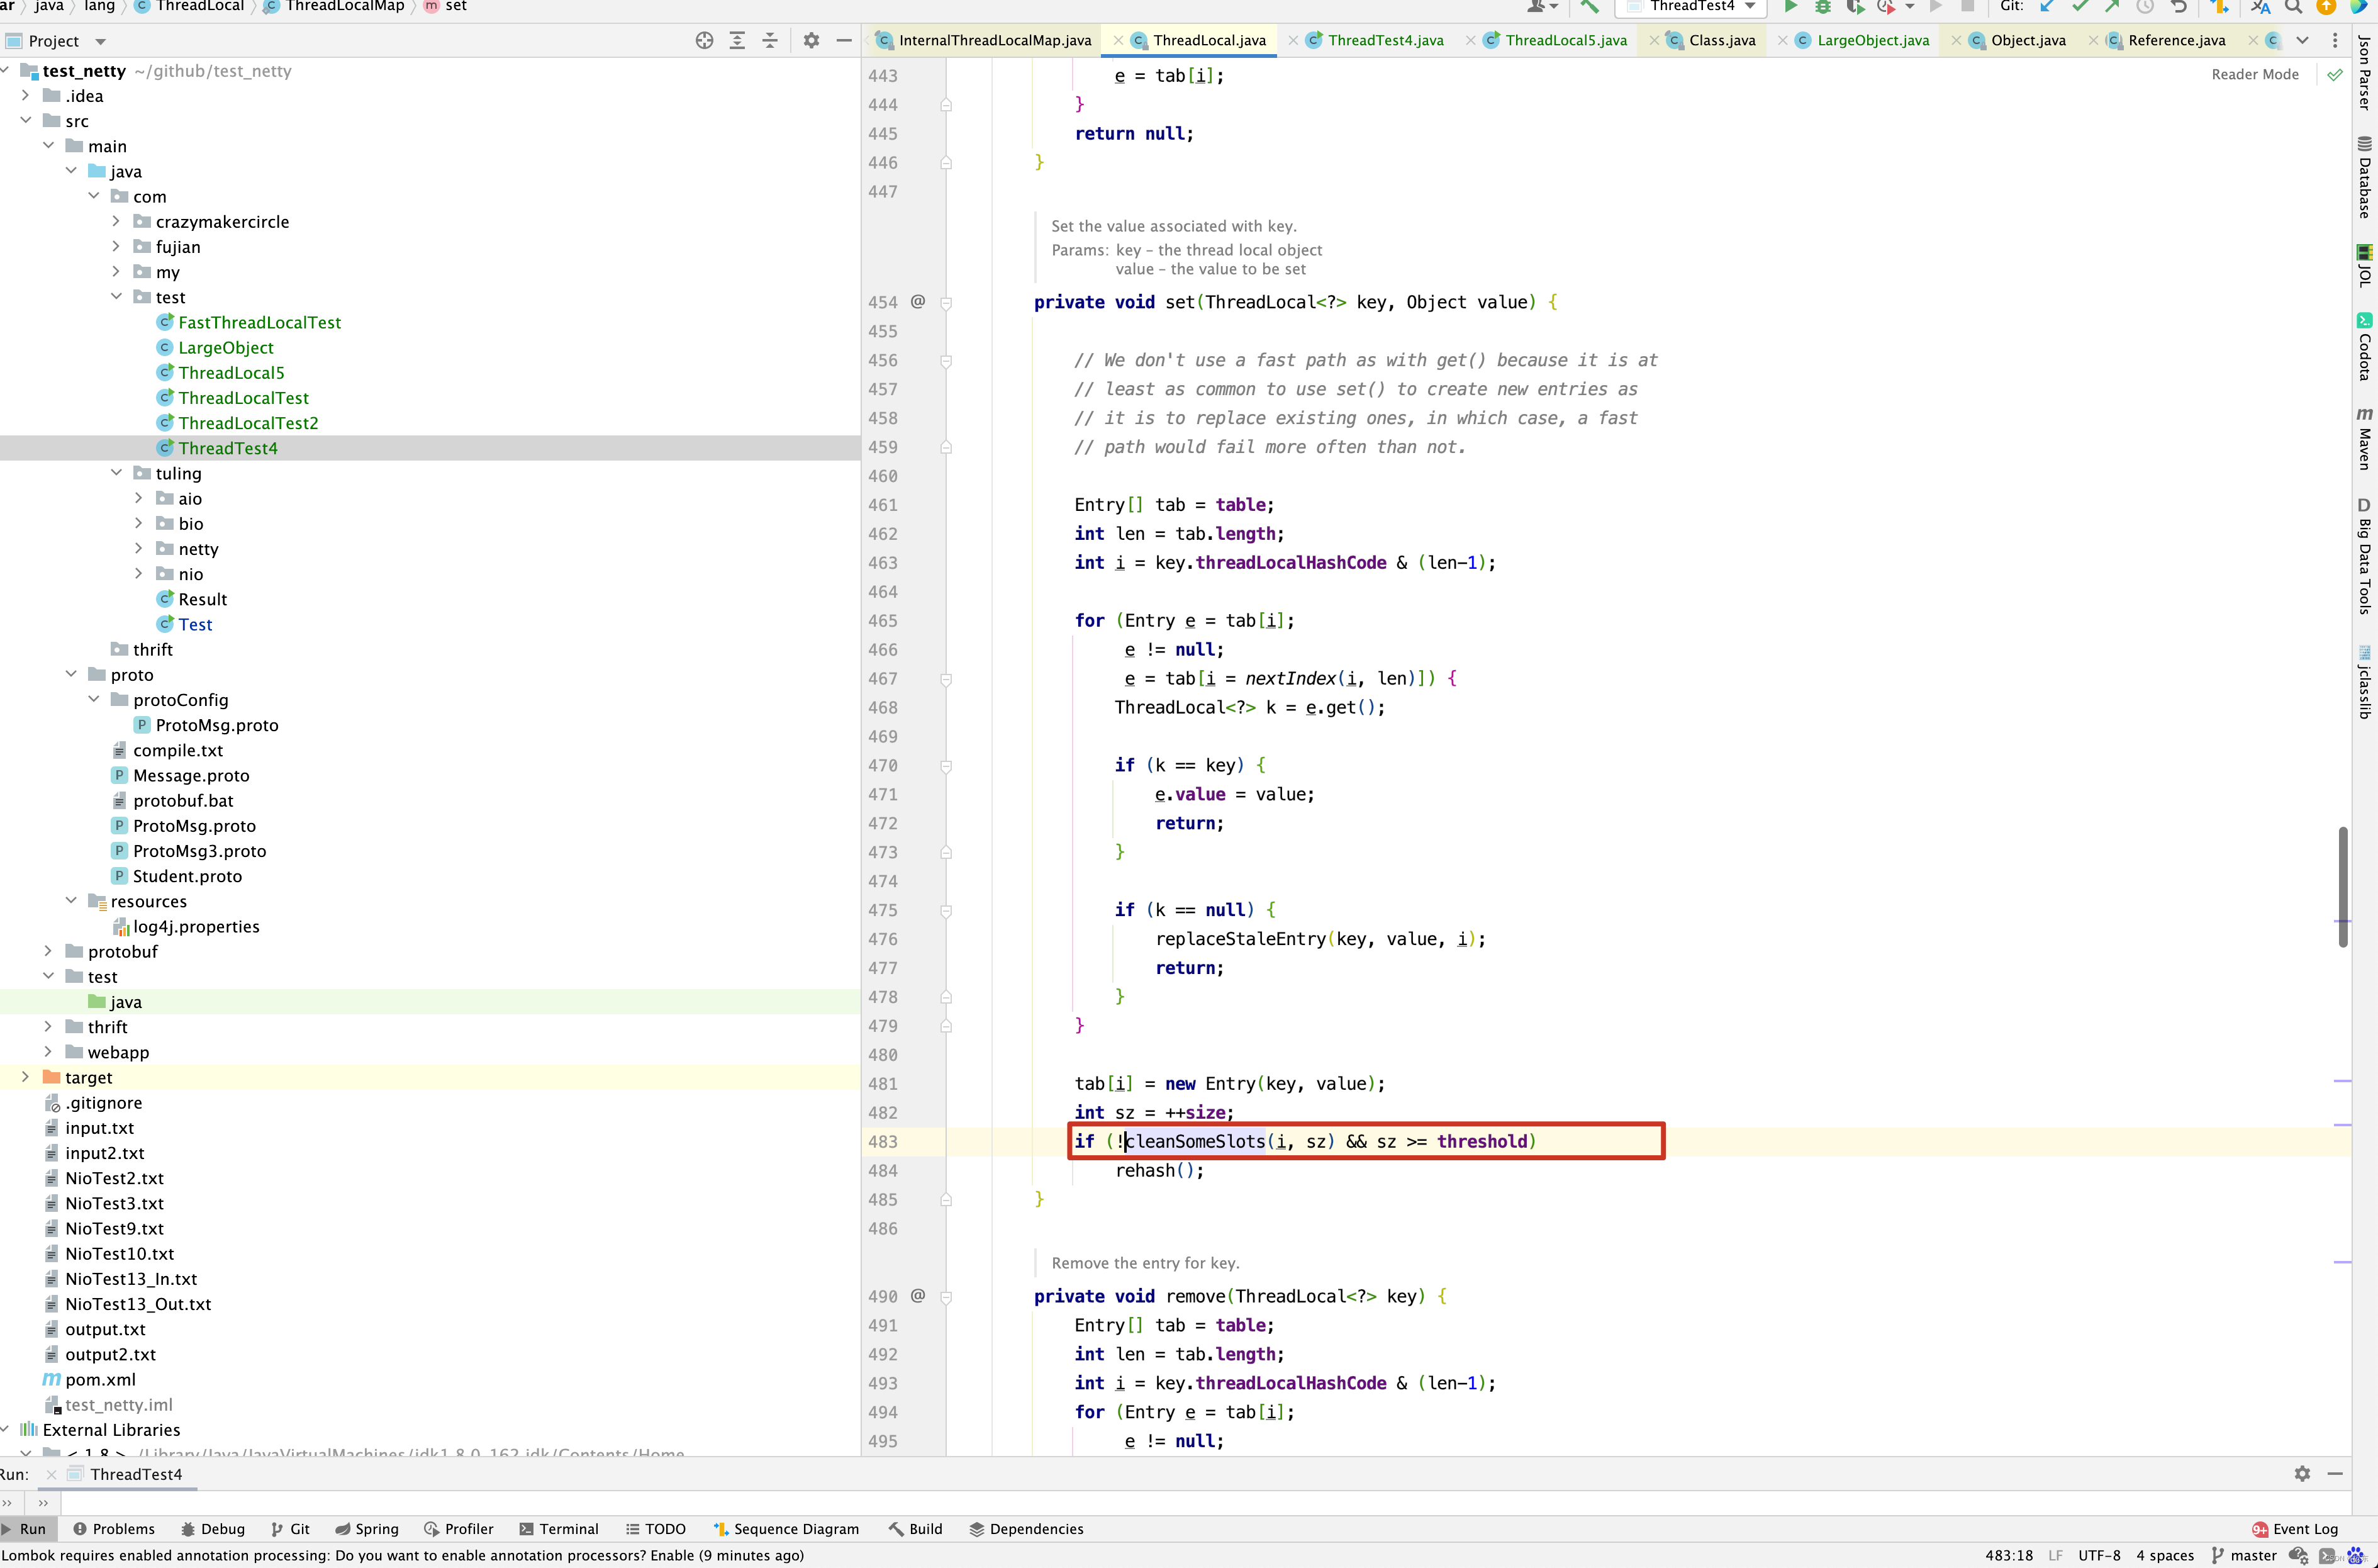Toggle fold marker at line 470 if block
2378x1568 pixels.
tap(946, 766)
